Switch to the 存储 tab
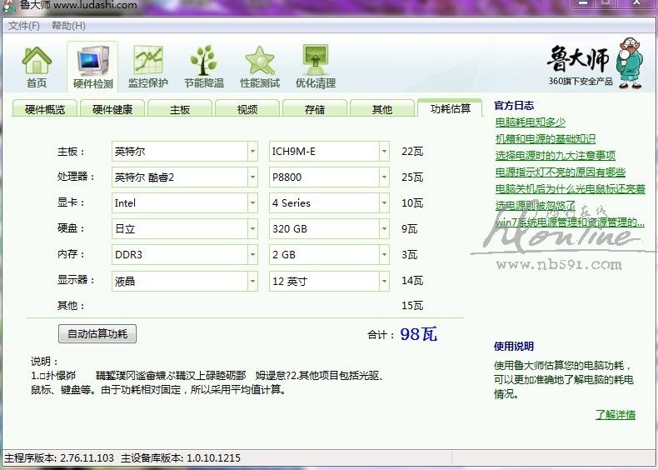658x470 pixels. [315, 109]
